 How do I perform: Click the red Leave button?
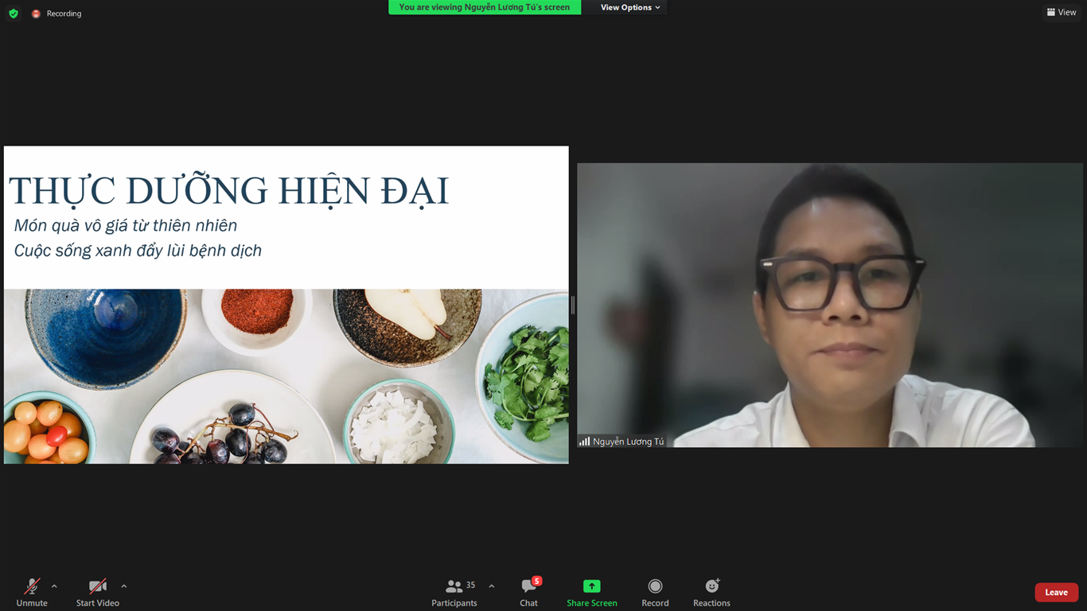(1056, 592)
